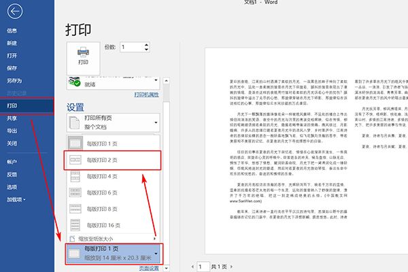Select 每版打印 4 页 option

(x=113, y=177)
